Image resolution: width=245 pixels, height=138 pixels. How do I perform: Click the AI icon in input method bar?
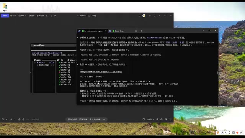242,133
